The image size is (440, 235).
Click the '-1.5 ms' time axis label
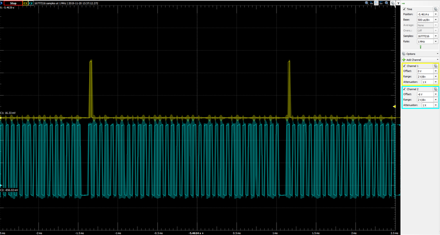coord(80,233)
